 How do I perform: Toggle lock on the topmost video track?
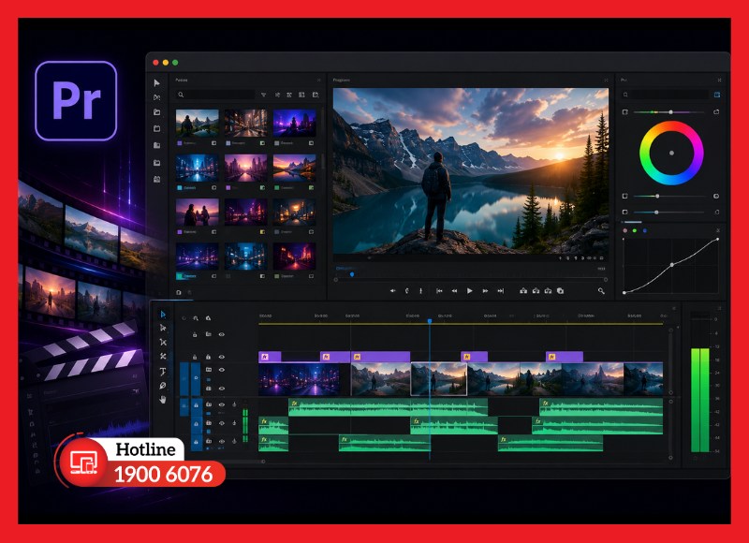(195, 335)
